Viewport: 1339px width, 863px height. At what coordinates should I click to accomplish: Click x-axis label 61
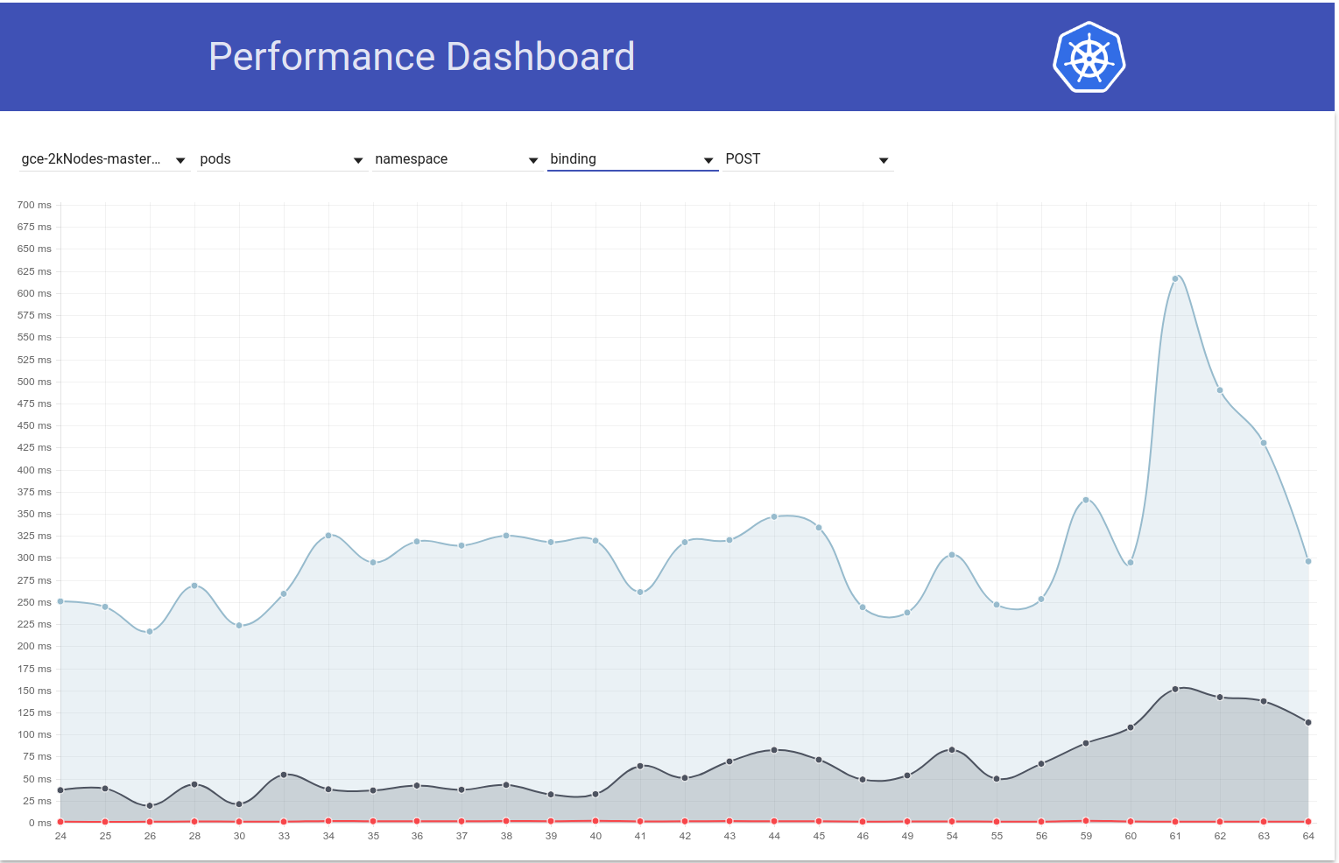pyautogui.click(x=1175, y=836)
